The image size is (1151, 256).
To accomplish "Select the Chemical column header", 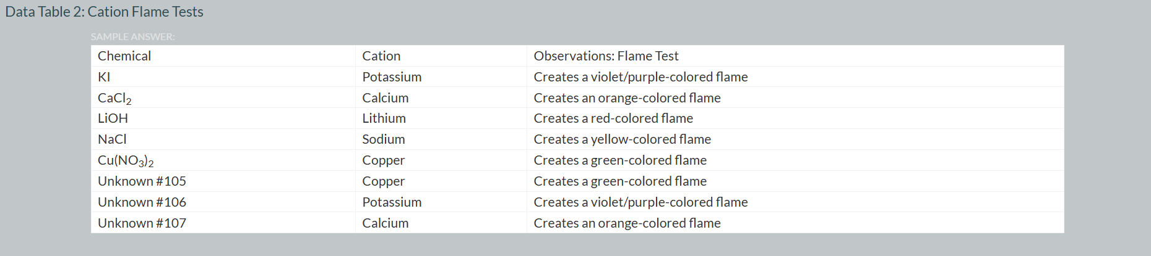I will 124,56.
